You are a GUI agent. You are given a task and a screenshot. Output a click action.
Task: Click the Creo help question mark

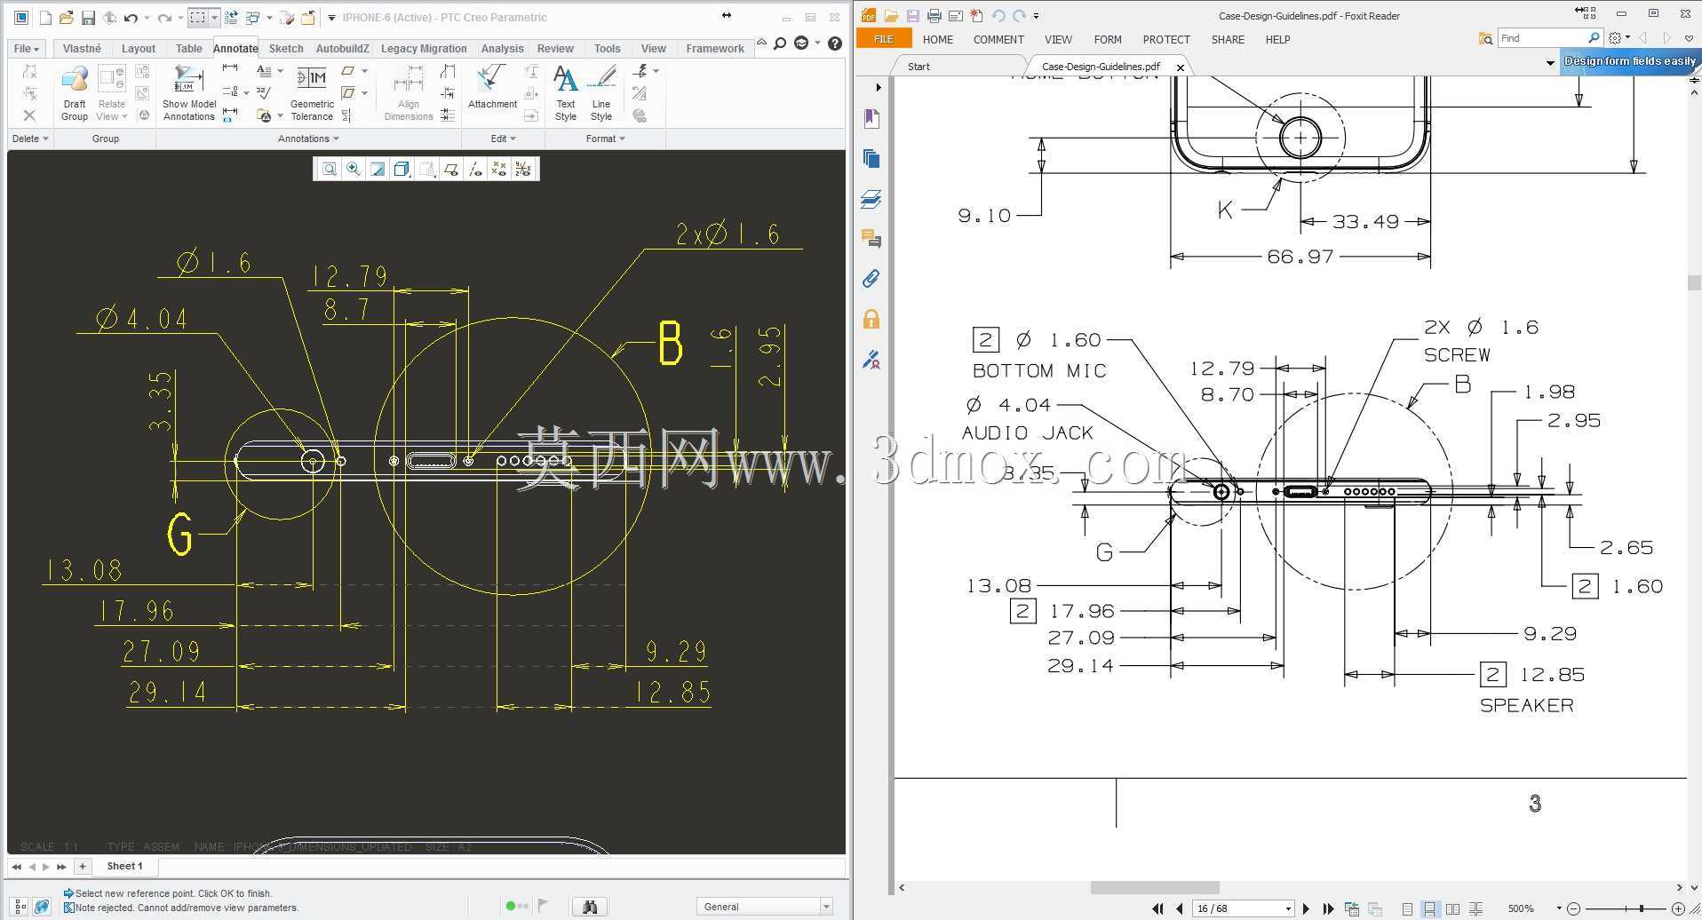pos(835,44)
